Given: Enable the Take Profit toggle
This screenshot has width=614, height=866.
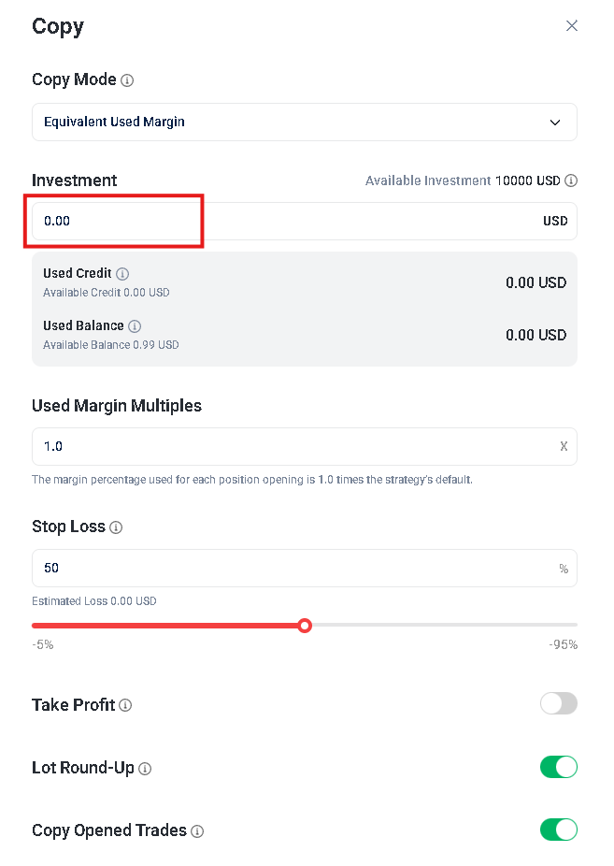Looking at the screenshot, I should (558, 703).
